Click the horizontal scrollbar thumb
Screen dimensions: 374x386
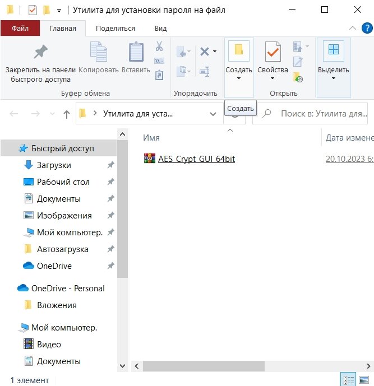204,366
